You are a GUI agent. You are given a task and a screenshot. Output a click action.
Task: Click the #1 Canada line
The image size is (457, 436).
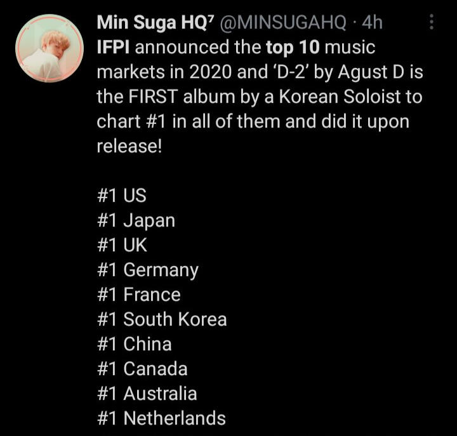pos(142,369)
